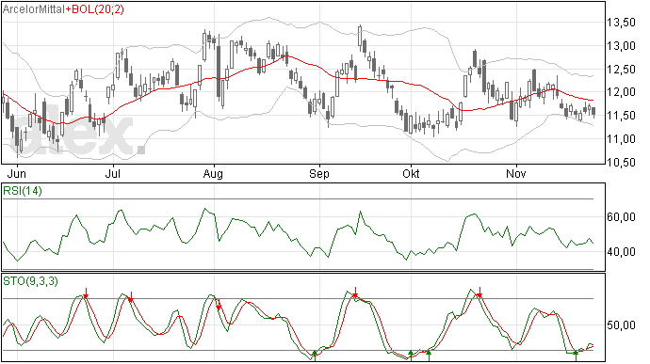Click the STO(9,3,3) indicator label
Screen dimensions: 650x364
tap(30, 281)
